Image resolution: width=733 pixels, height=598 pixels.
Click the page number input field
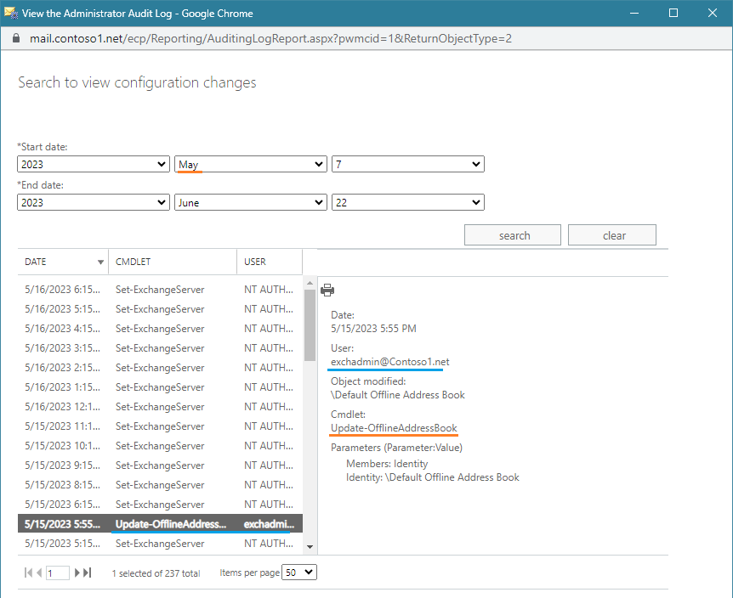[58, 573]
